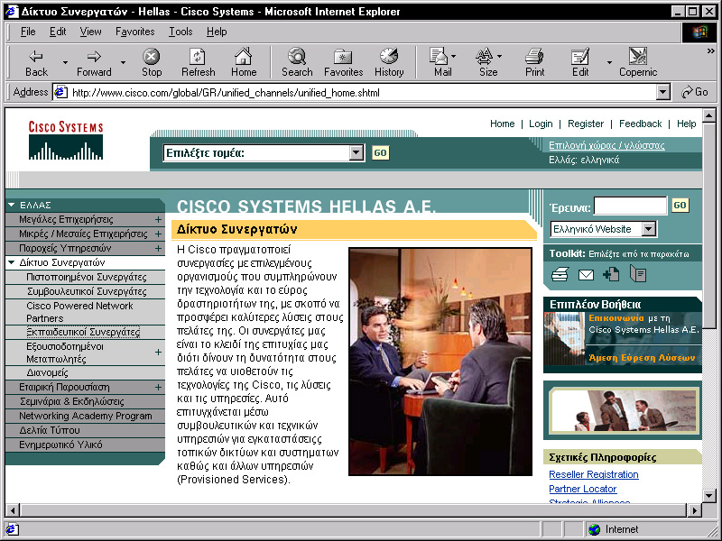Refresh the current page
Viewport: 722px width, 541px height.
pos(198,62)
